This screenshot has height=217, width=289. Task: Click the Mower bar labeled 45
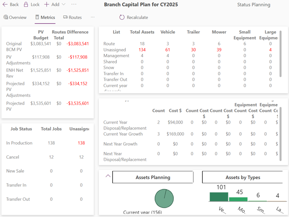click(238, 199)
